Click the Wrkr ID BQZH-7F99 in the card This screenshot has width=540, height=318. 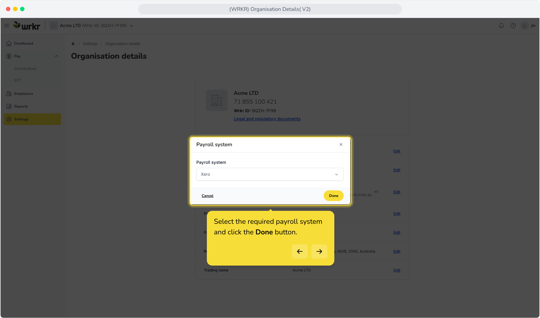point(255,111)
